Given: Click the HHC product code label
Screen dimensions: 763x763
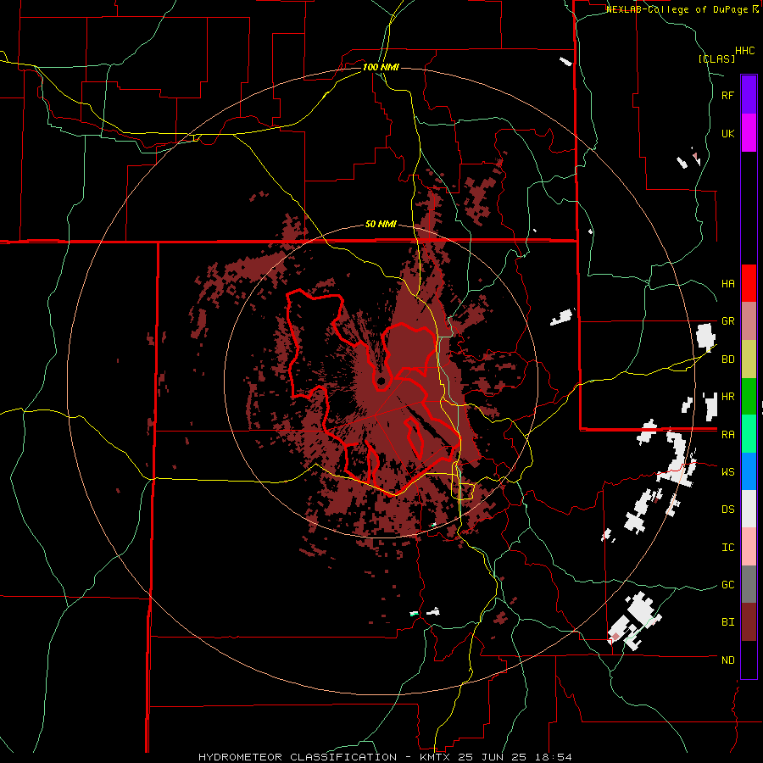Looking at the screenshot, I should [745, 51].
